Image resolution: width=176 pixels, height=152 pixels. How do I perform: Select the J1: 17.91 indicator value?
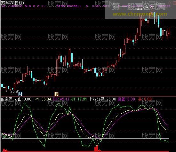coord(79,99)
